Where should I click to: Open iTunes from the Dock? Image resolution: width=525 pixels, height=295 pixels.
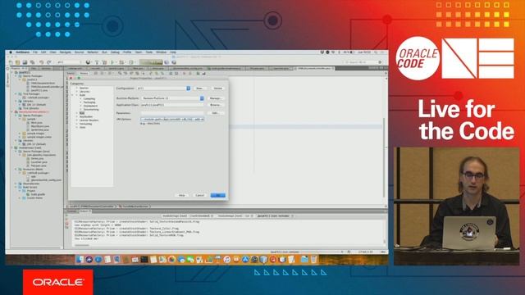pos(227,259)
